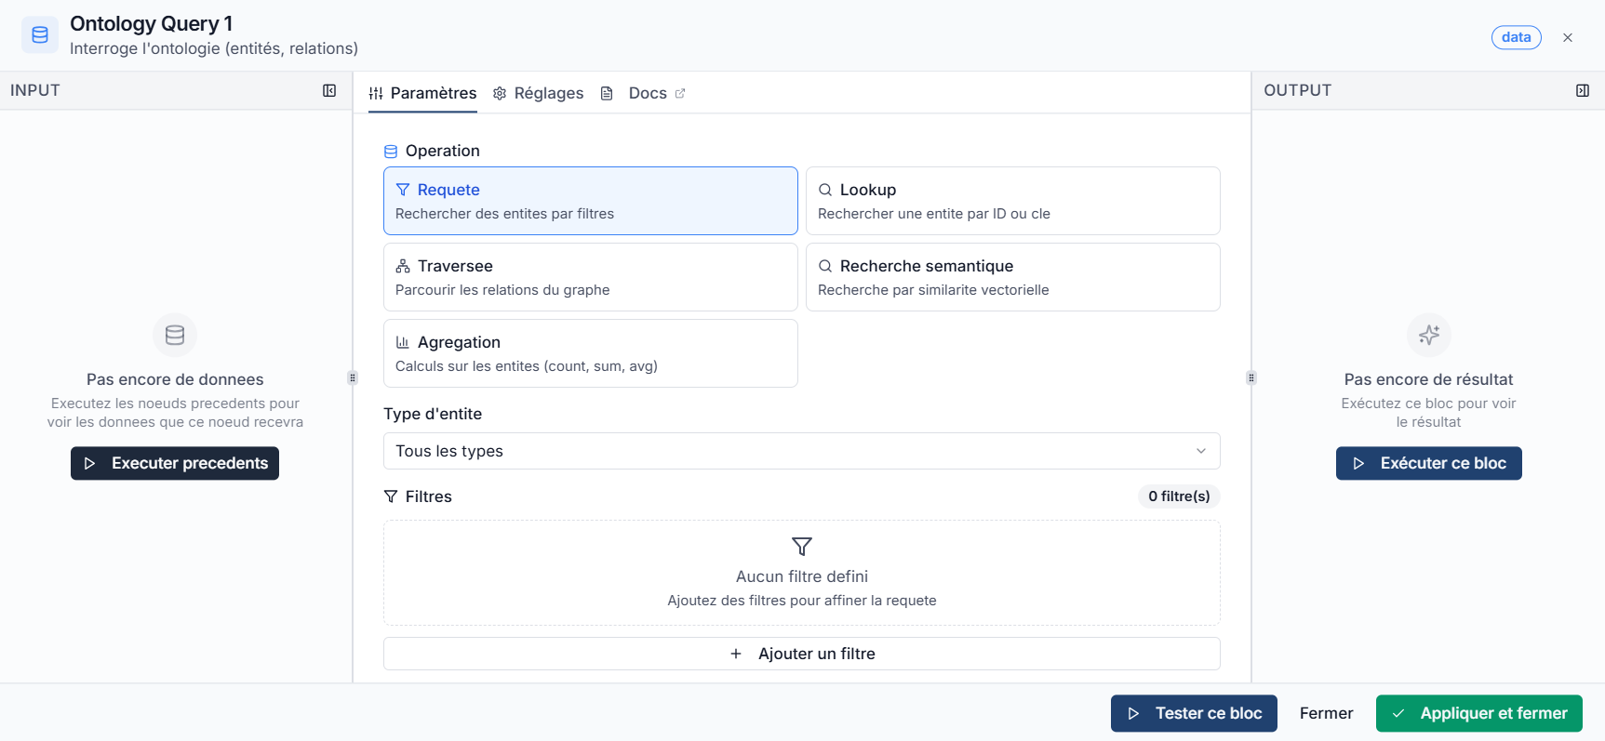The width and height of the screenshot is (1605, 741).
Task: Click the funnel icon in empty filters area
Action: coord(801,547)
